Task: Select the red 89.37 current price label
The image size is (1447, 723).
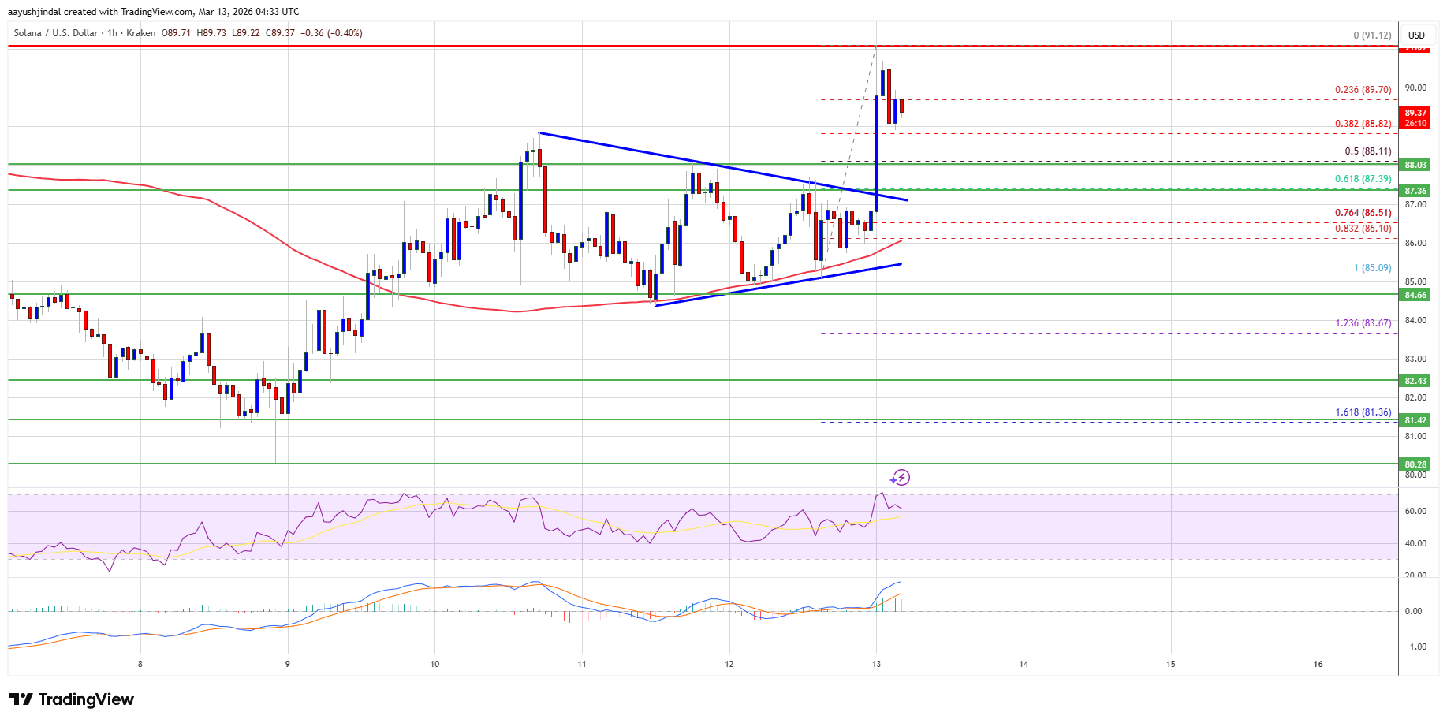Action: [x=1415, y=117]
